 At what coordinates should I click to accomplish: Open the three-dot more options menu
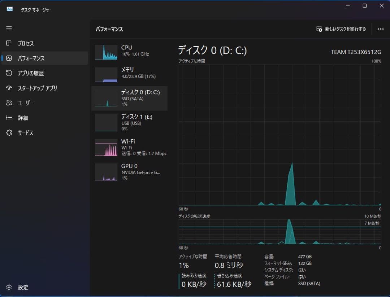[380, 29]
